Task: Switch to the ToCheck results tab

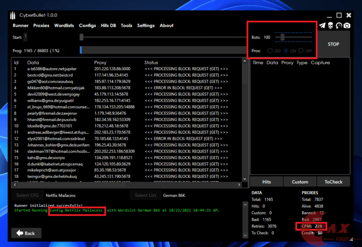Action: coord(333,182)
